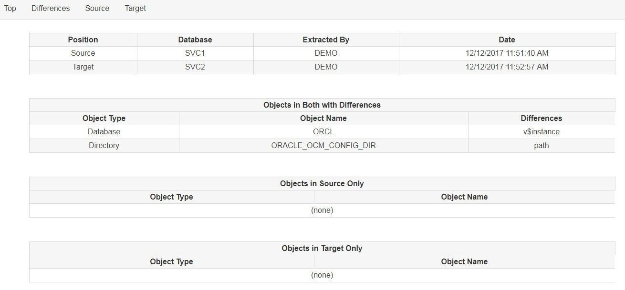Viewport: 625px width, 290px height.
Task: Click the Directory object type cell
Action: click(104, 146)
